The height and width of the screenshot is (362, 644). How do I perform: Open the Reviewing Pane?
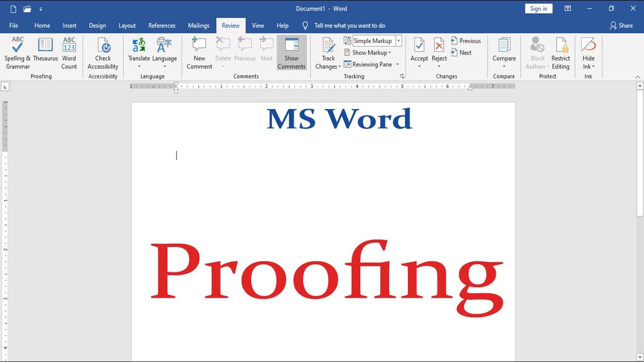click(368, 64)
